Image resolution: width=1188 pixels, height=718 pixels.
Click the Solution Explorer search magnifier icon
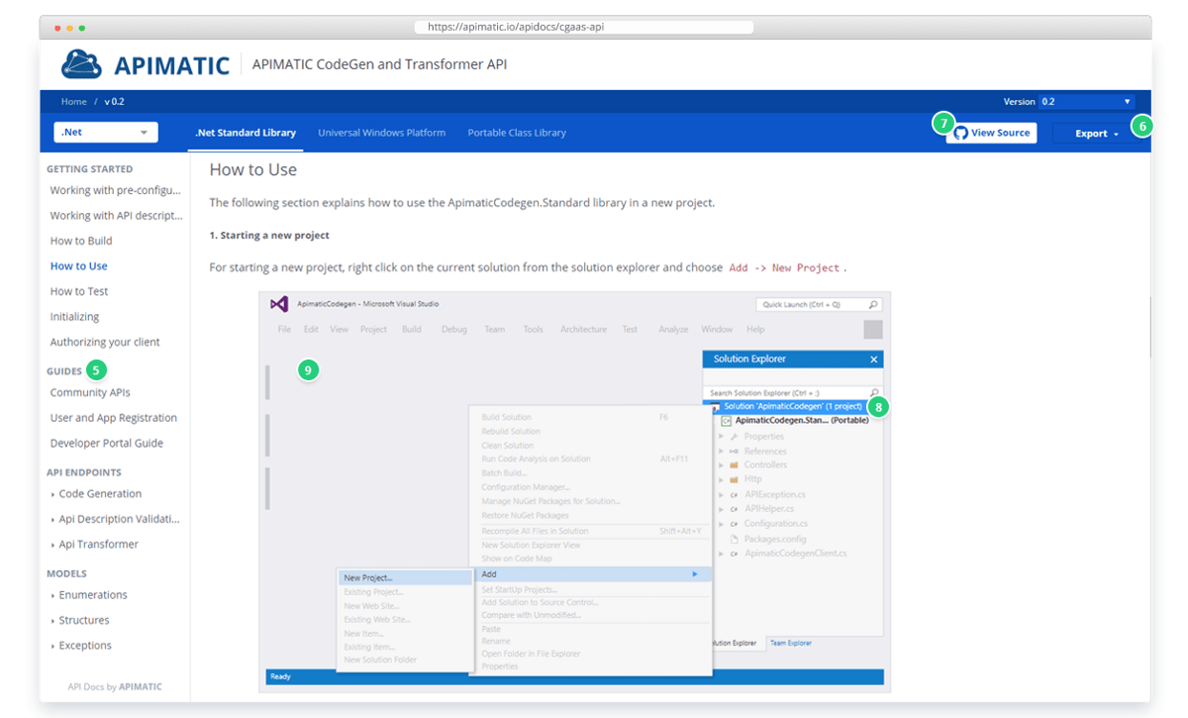(874, 392)
